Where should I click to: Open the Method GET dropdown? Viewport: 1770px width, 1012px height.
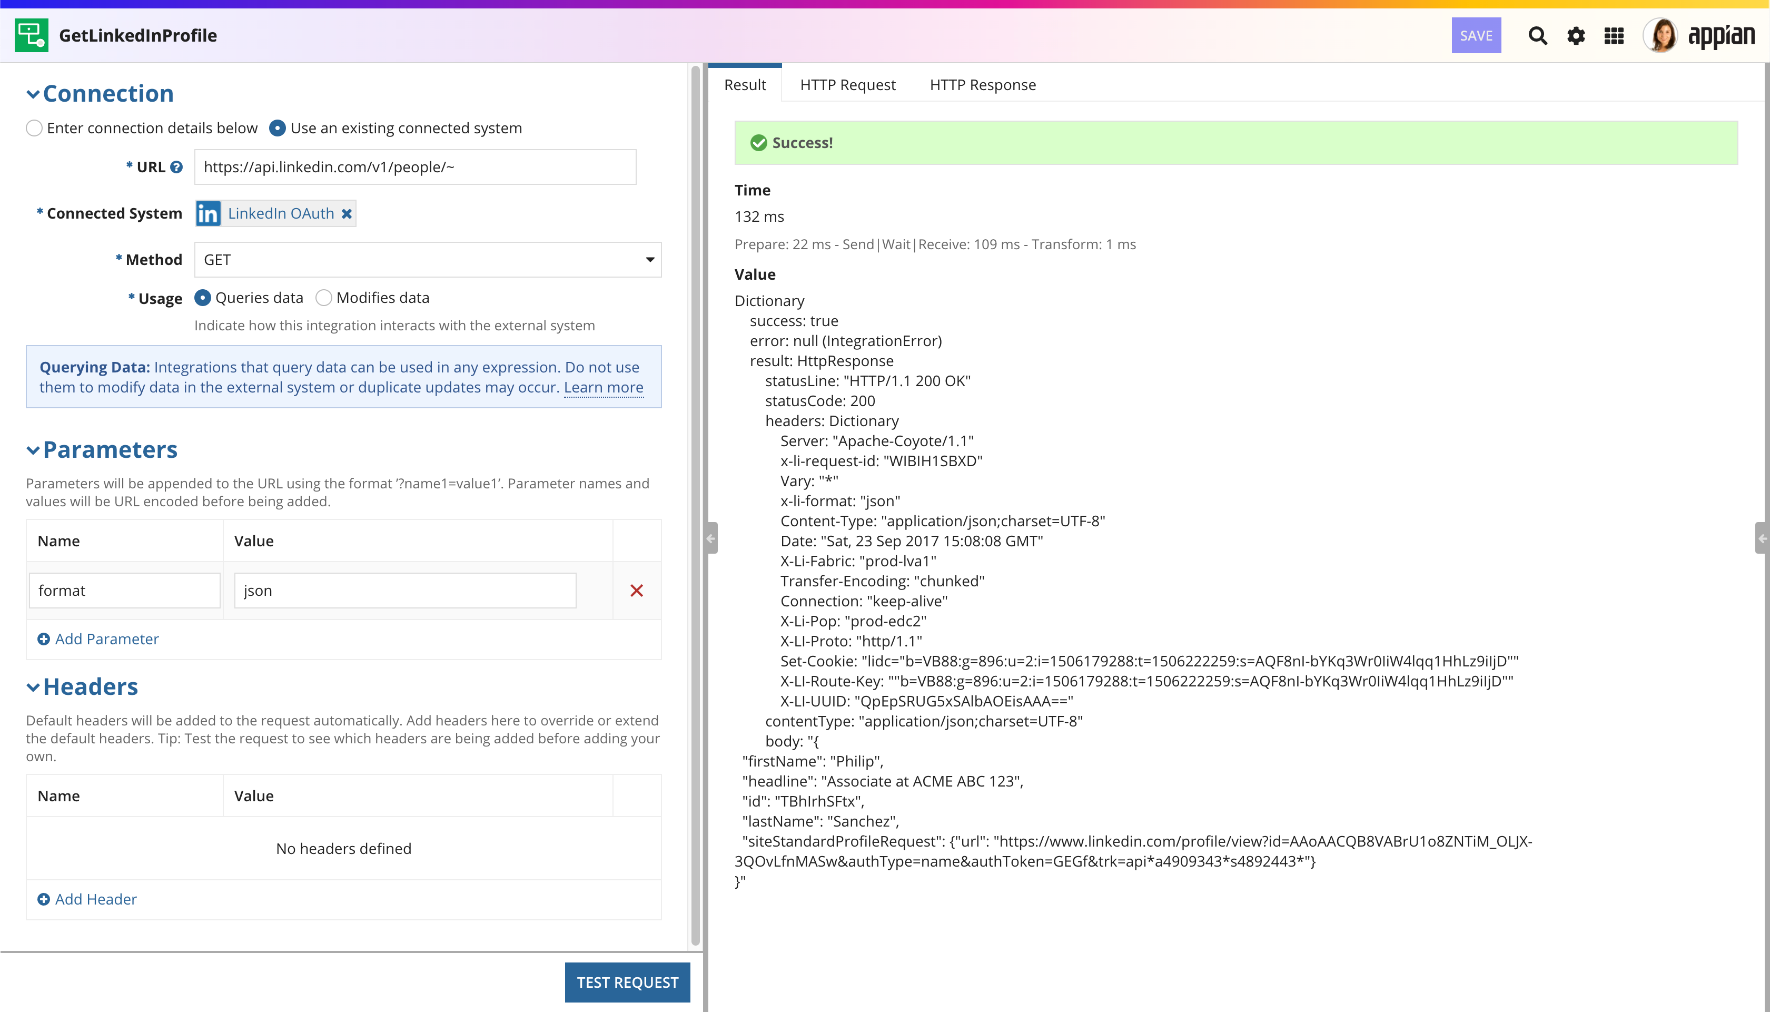coord(428,260)
